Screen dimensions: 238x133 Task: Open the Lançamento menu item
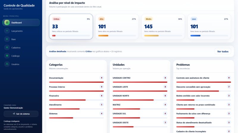(x=21, y=31)
